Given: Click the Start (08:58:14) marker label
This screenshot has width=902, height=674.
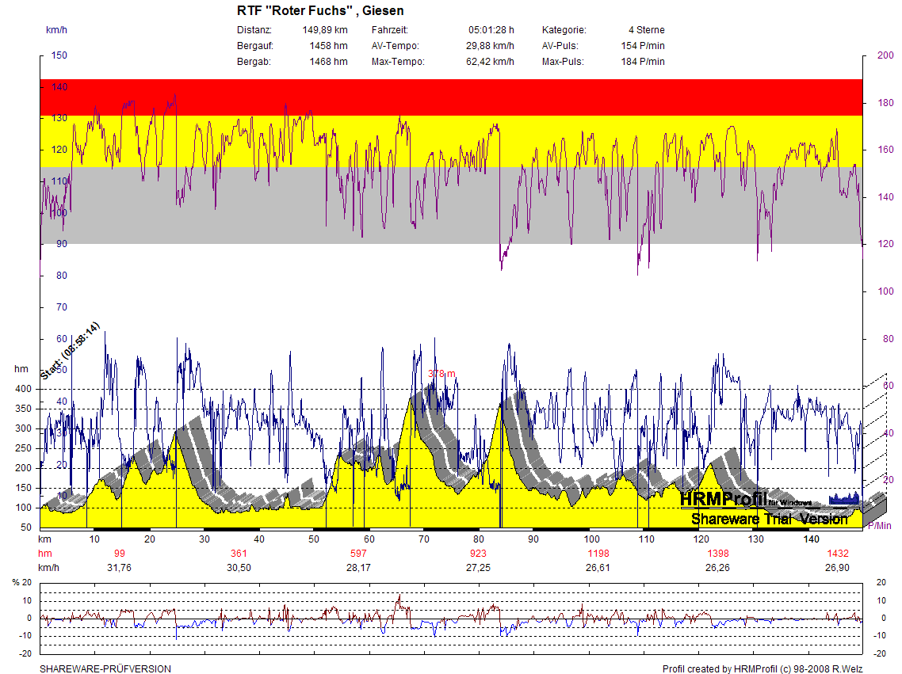Looking at the screenshot, I should [71, 351].
